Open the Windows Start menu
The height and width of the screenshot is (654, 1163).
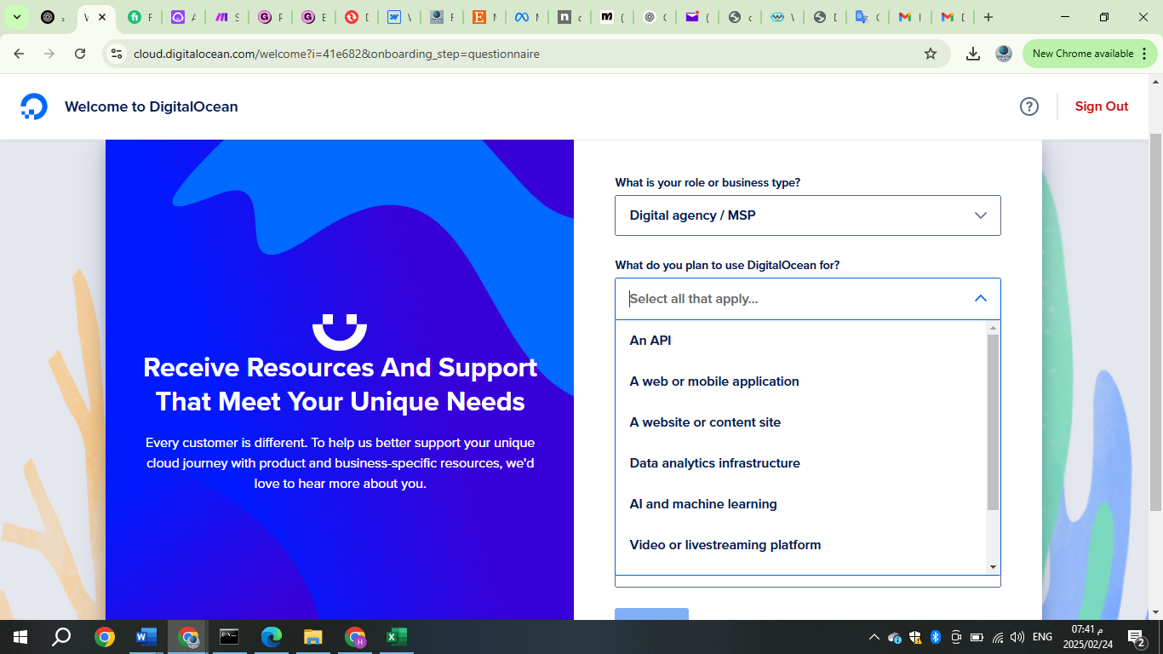[x=20, y=637]
